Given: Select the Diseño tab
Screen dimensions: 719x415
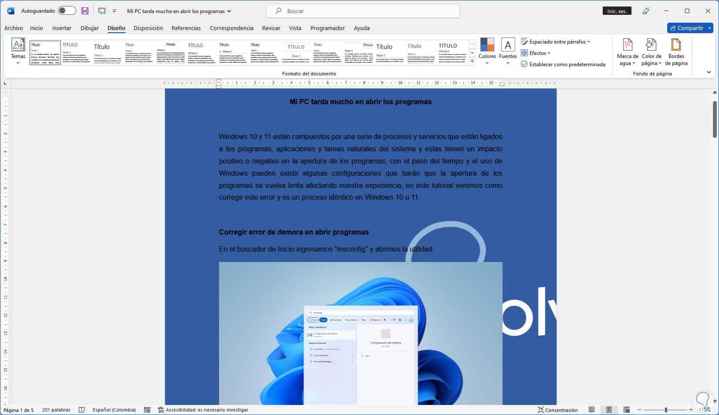Looking at the screenshot, I should tap(116, 28).
